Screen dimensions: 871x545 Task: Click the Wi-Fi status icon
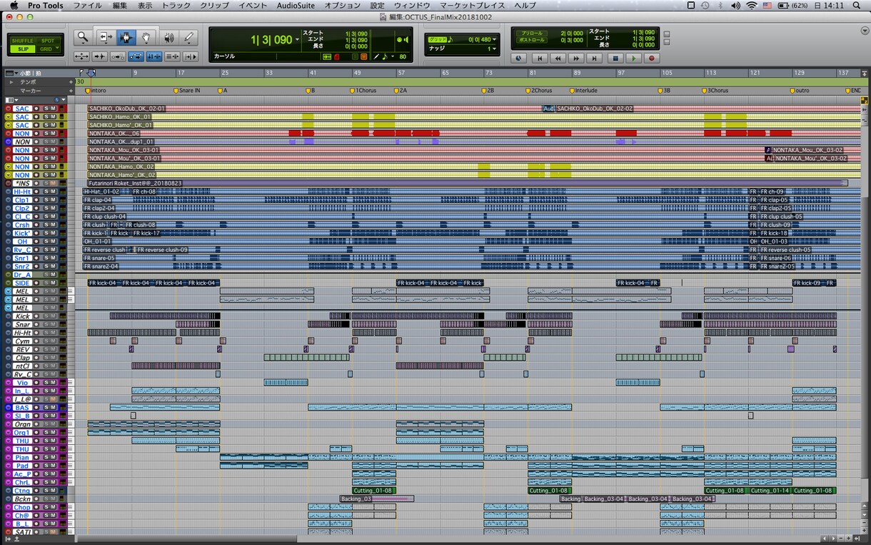[x=752, y=5]
